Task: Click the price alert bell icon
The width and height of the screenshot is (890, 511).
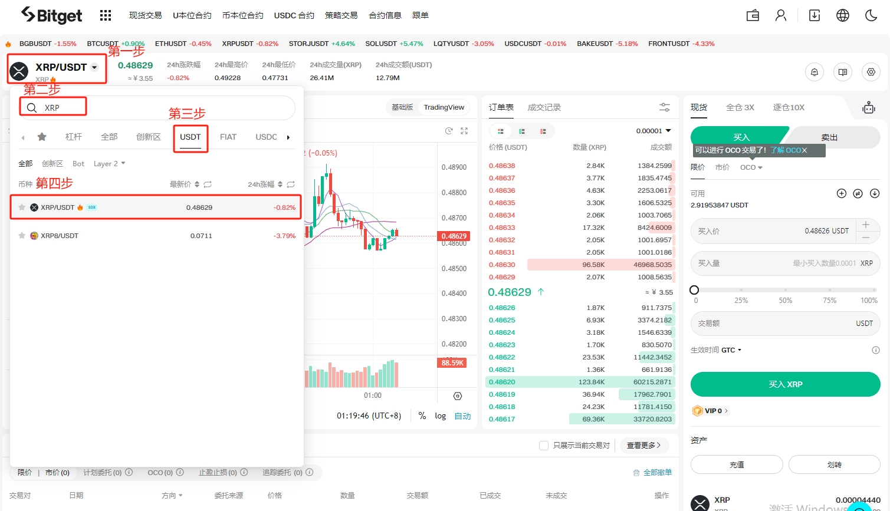Action: [815, 72]
